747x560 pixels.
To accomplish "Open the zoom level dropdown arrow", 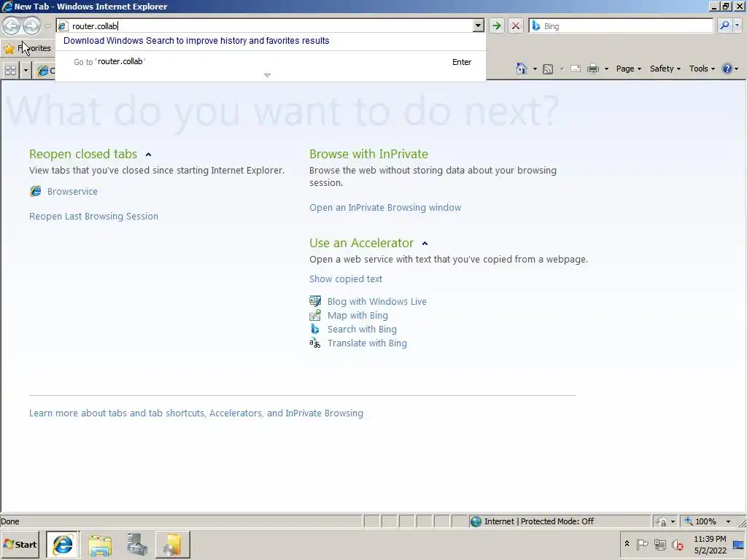I will pos(728,521).
